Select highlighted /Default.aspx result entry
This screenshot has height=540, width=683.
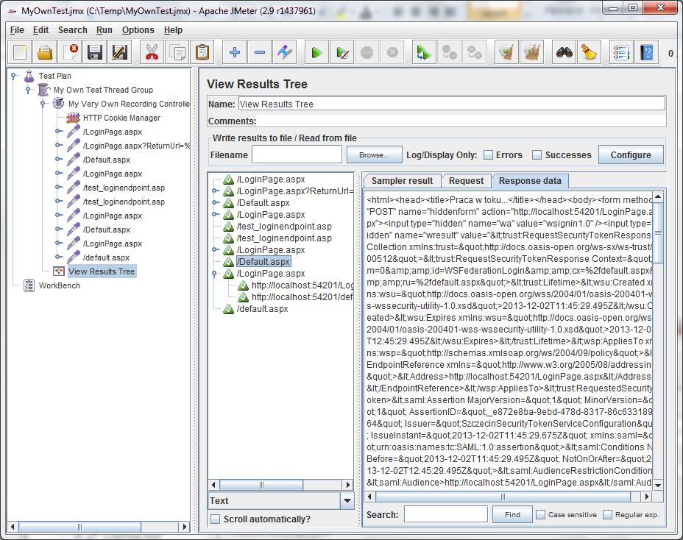coord(263,262)
